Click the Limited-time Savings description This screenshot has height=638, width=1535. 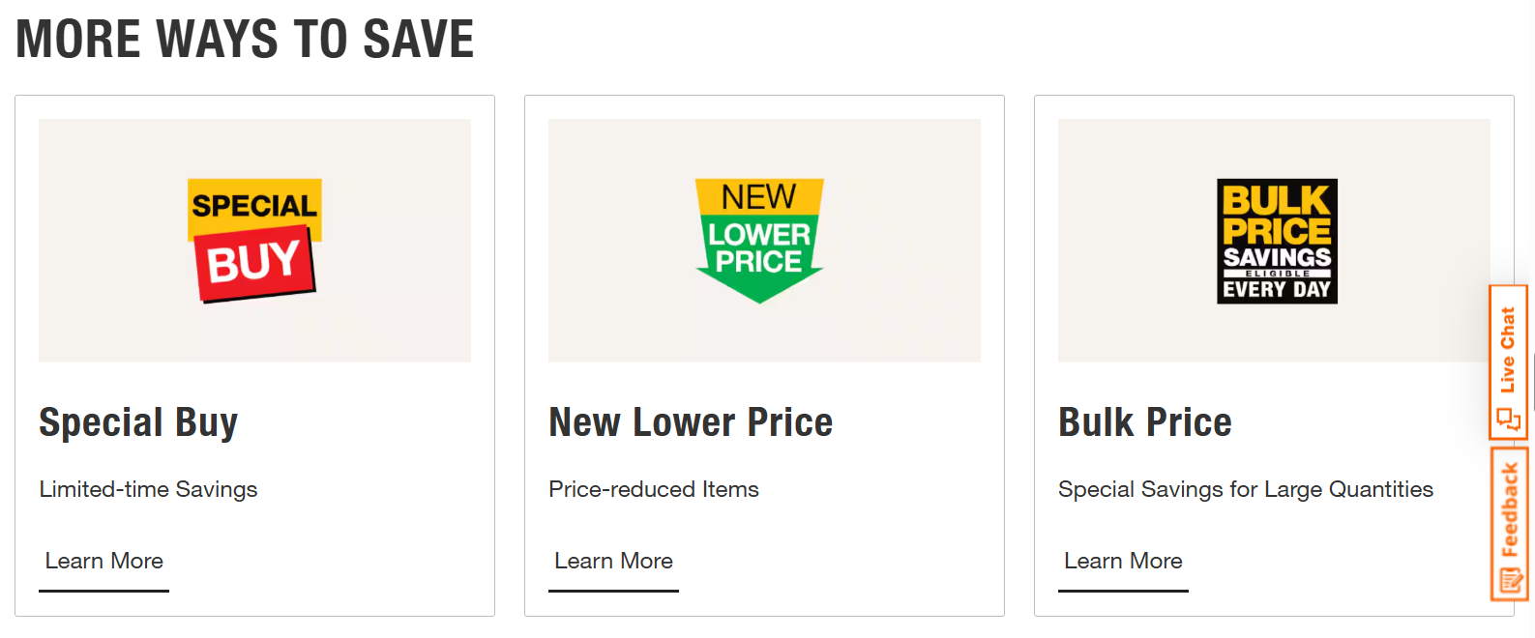(148, 489)
